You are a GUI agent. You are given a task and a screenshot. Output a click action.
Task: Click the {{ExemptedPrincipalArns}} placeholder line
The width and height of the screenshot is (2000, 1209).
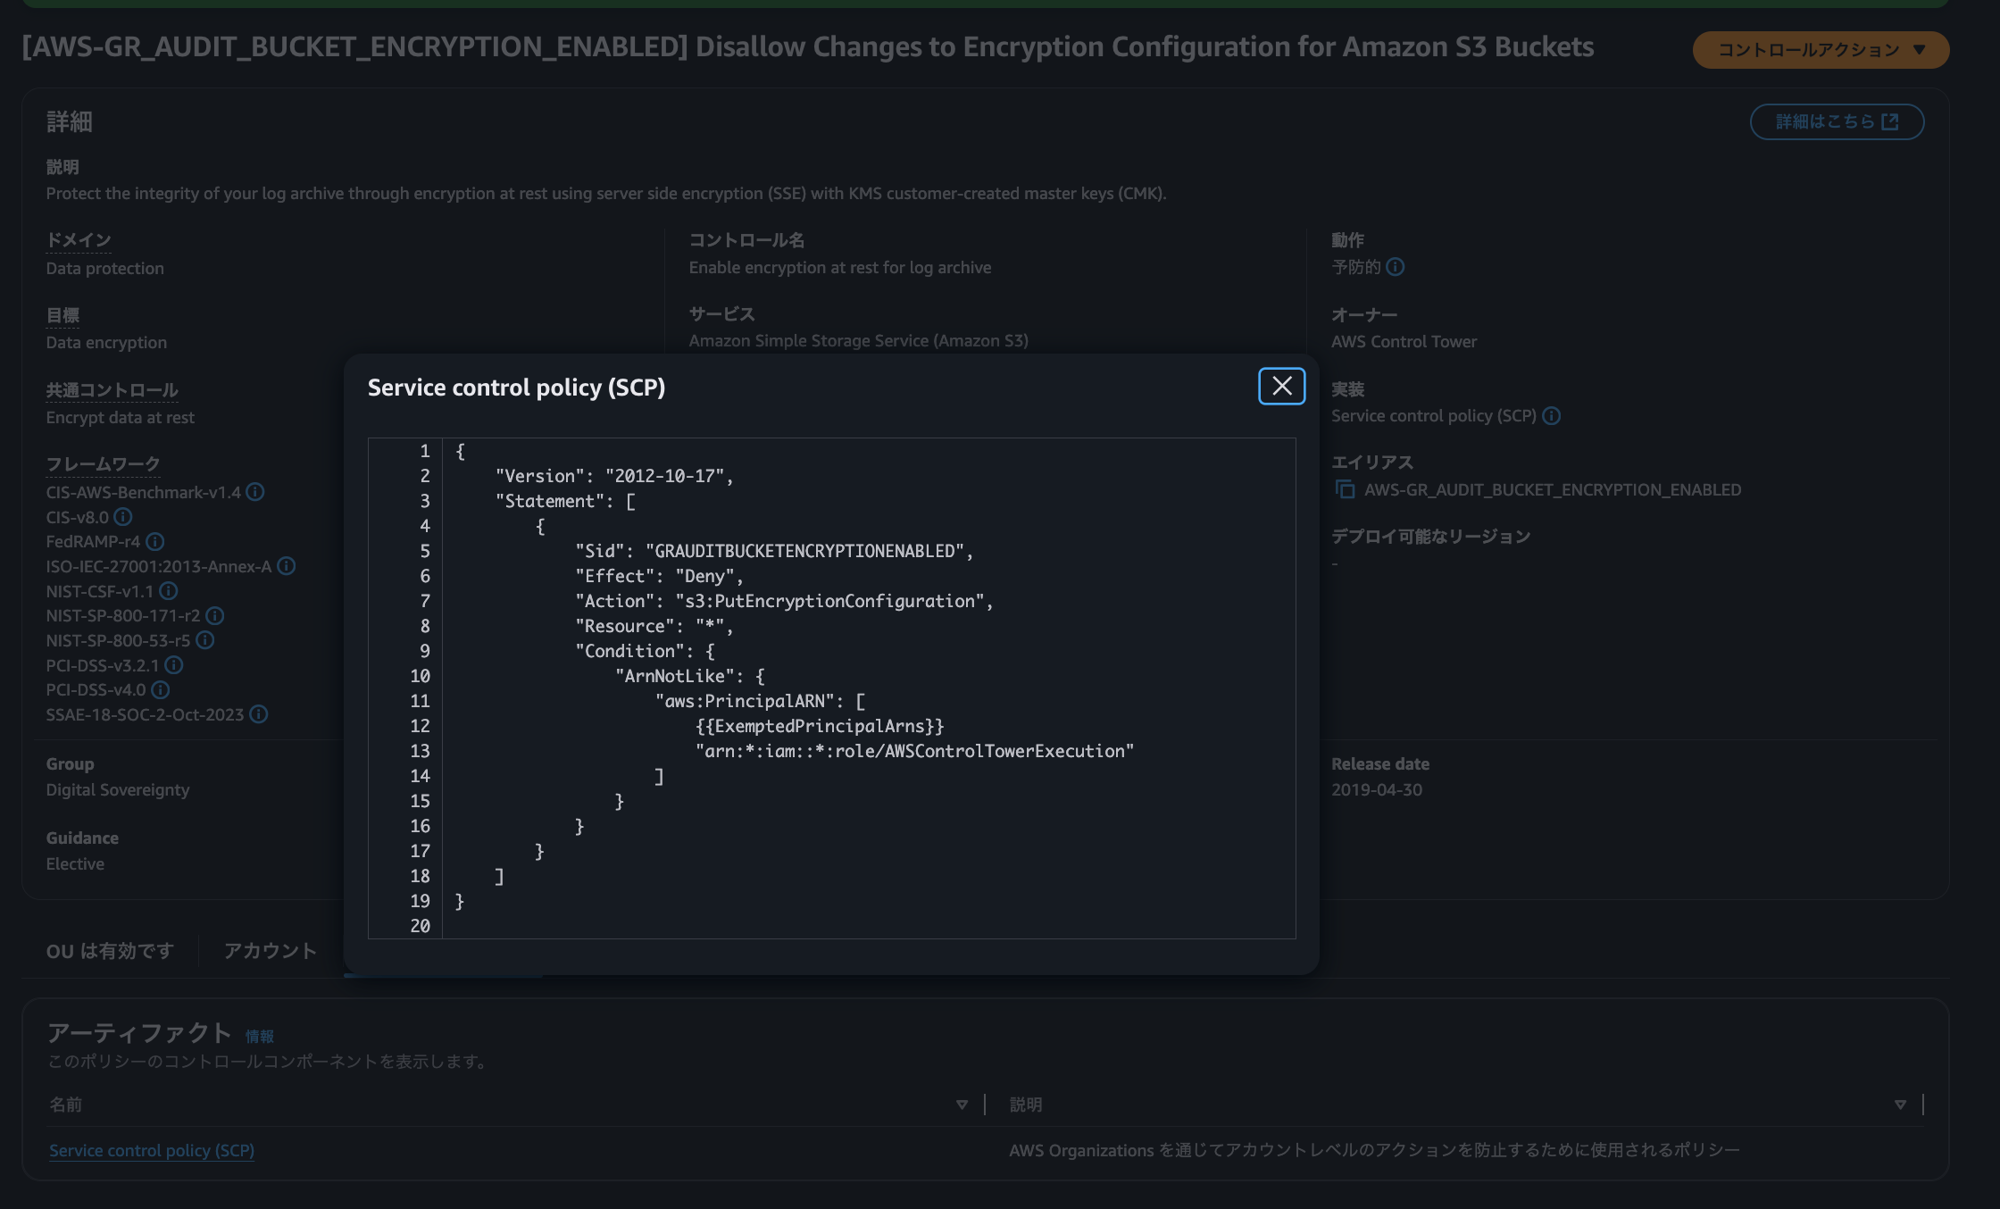coord(820,726)
